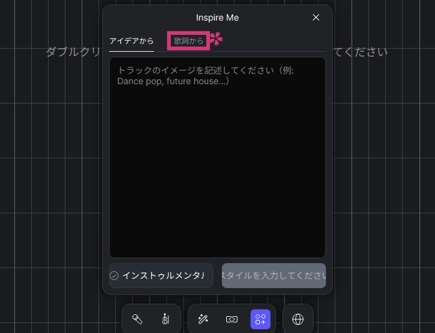The height and width of the screenshot is (333, 435).
Task: Open the globe language icon
Action: pos(298,319)
